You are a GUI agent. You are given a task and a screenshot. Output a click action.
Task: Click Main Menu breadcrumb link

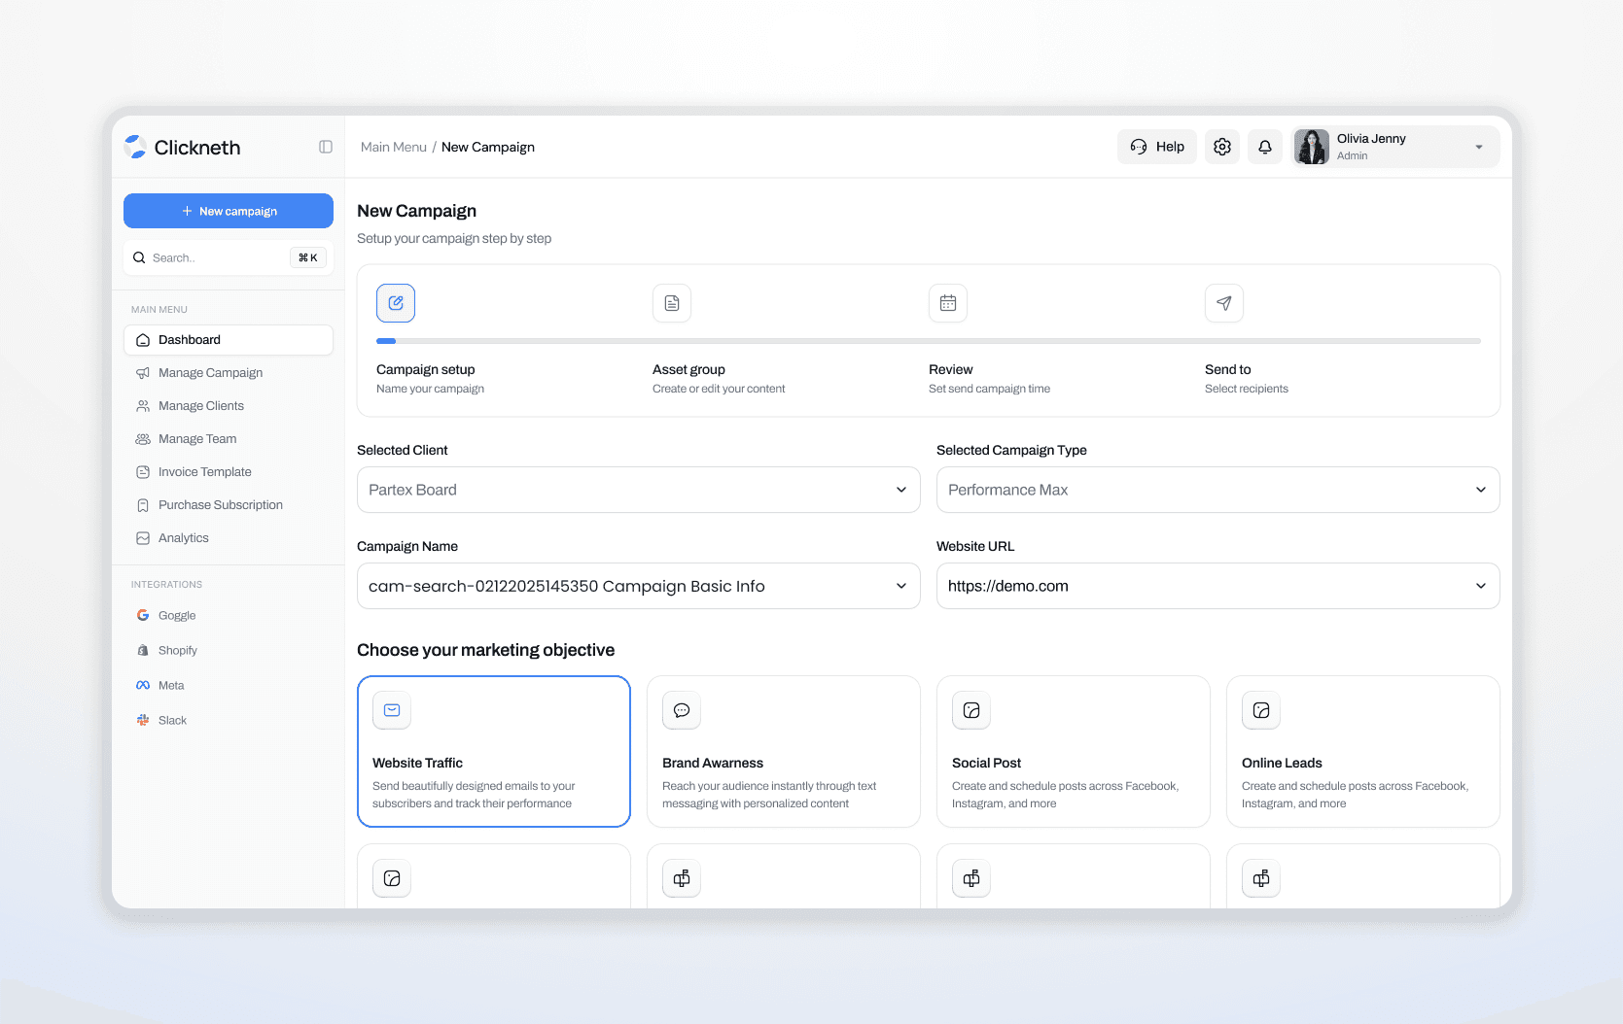point(393,147)
